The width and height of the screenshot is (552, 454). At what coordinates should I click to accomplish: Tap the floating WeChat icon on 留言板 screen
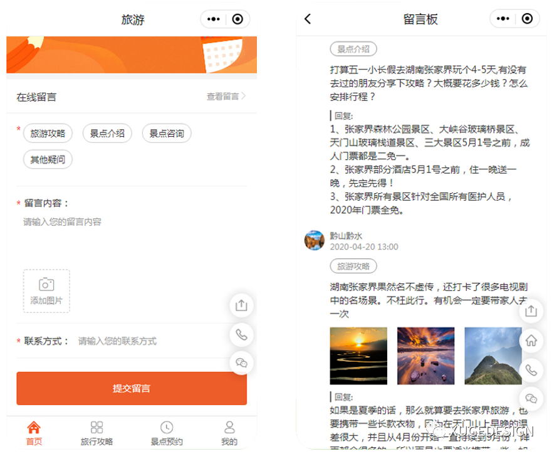pyautogui.click(x=531, y=399)
